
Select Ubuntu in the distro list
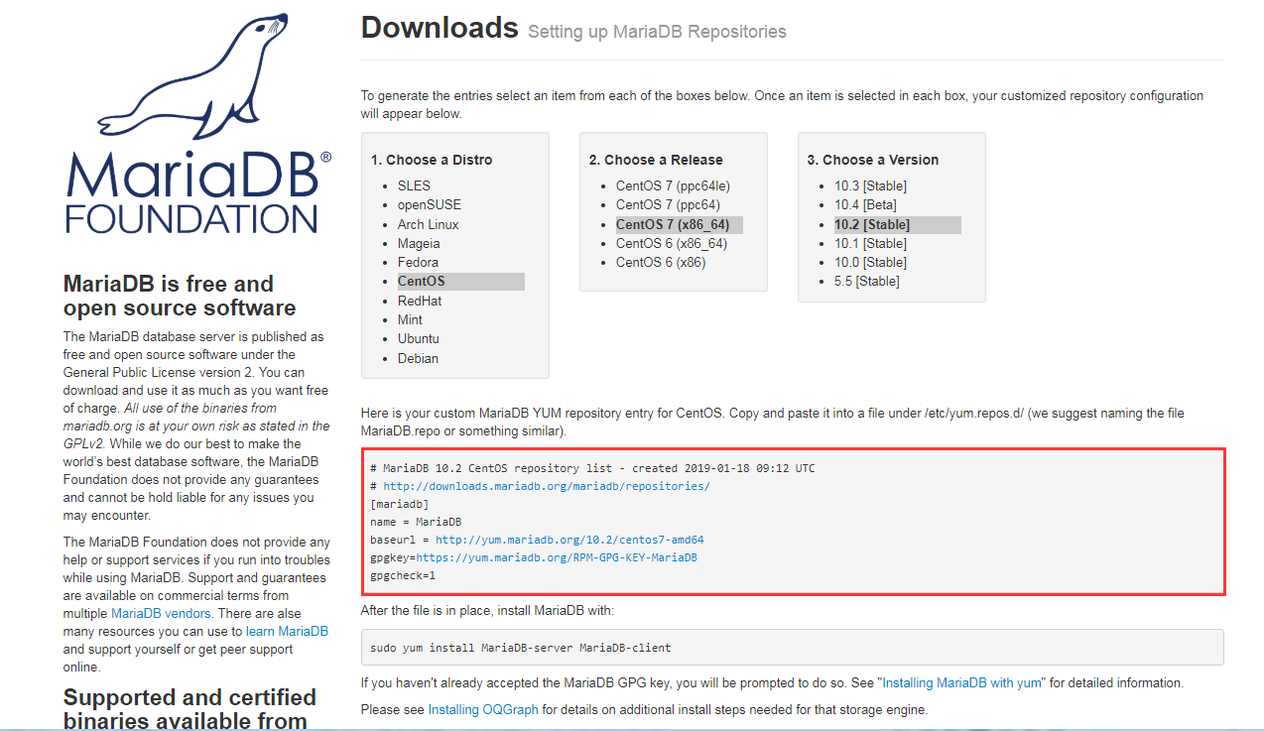pos(418,338)
